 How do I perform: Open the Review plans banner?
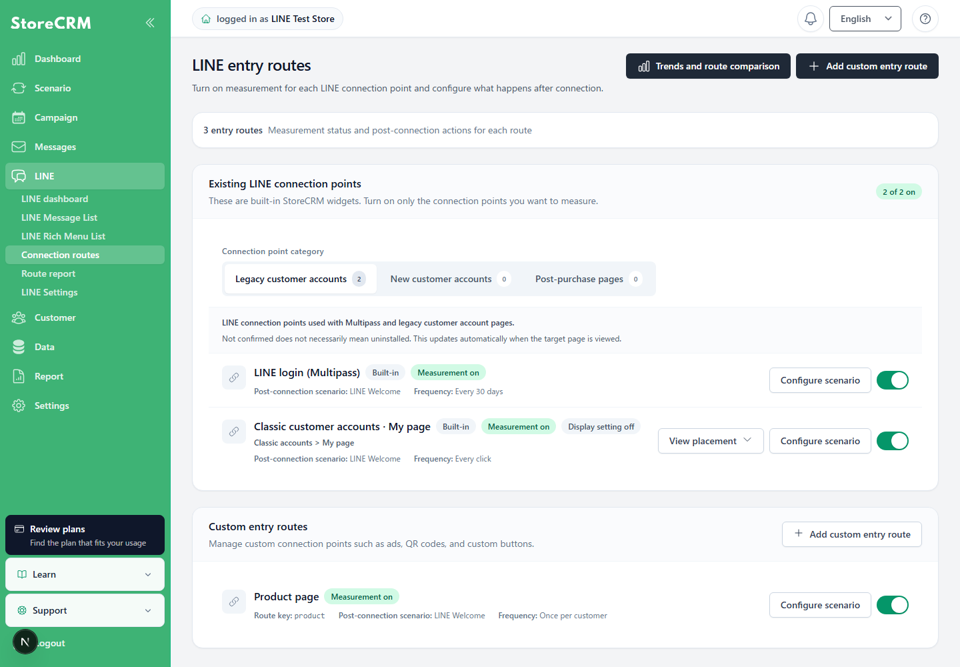pos(85,535)
